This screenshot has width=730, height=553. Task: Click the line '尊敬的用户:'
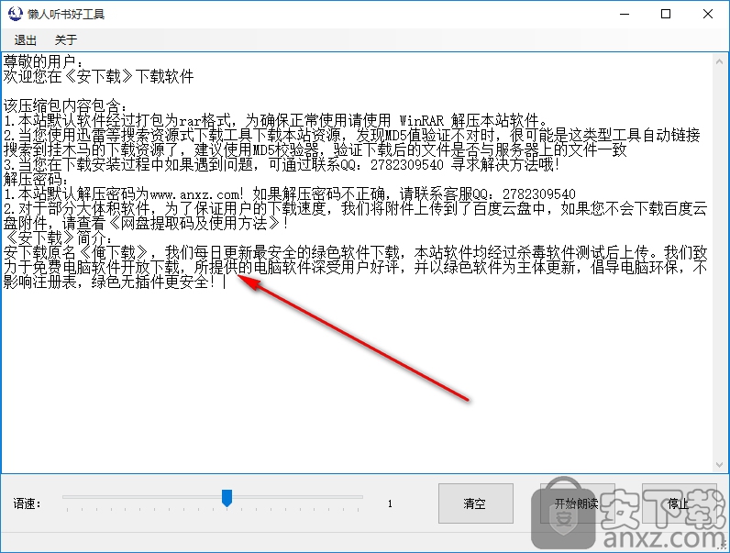44,61
